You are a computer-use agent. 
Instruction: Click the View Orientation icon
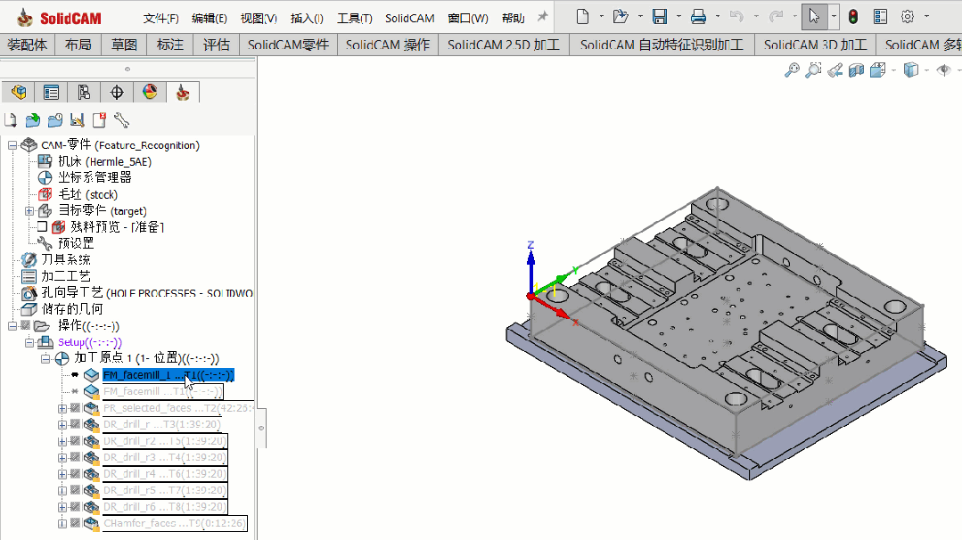pyautogui.click(x=878, y=70)
